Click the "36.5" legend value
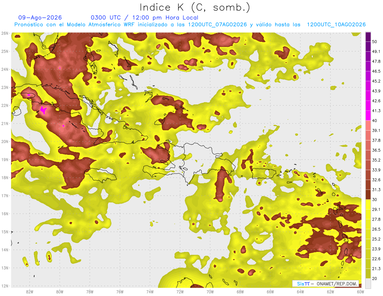Screen dimensions: 383x296 coord(376,150)
